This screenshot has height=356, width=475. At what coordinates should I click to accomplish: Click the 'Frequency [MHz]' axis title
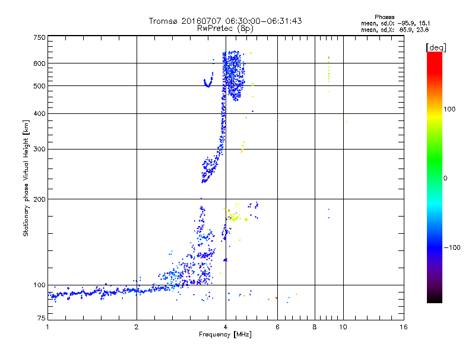click(225, 335)
